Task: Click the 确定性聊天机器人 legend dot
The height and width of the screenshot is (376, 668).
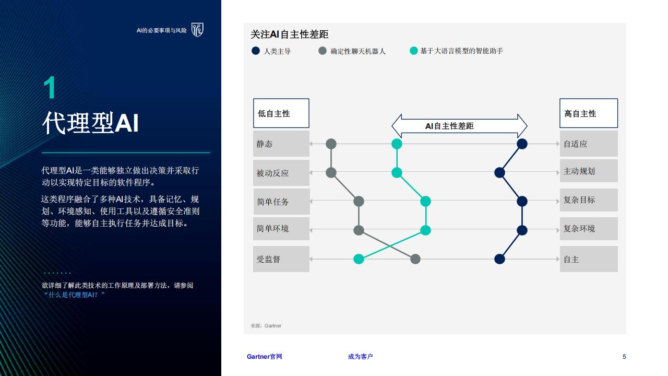Action: tap(323, 51)
